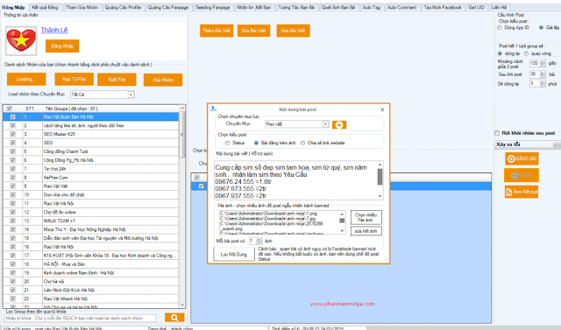Increase the Khoảng cách giữa 2 post stepper
Screen dimensions: 561x330
click(x=543, y=61)
